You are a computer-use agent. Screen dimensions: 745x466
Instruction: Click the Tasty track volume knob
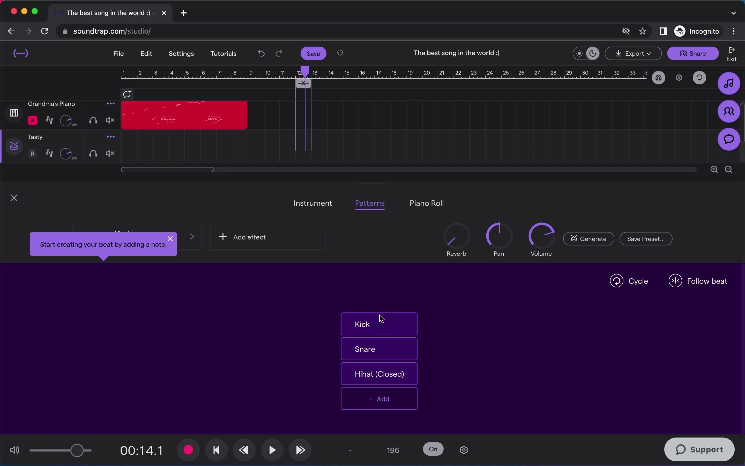(66, 154)
